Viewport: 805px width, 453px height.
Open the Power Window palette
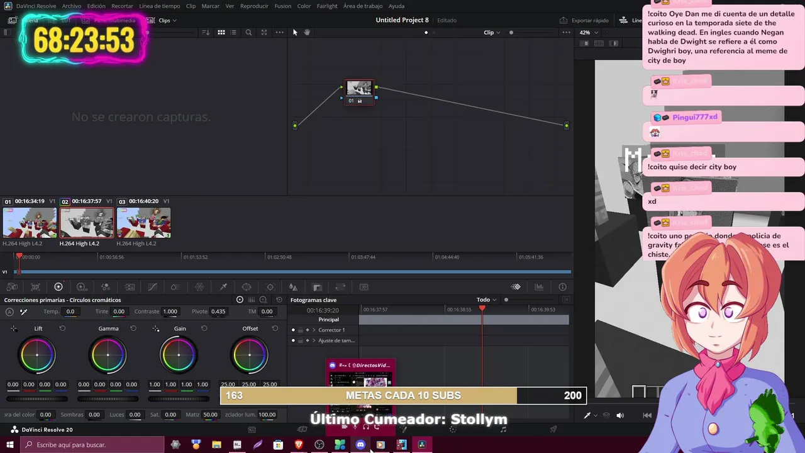[247, 287]
